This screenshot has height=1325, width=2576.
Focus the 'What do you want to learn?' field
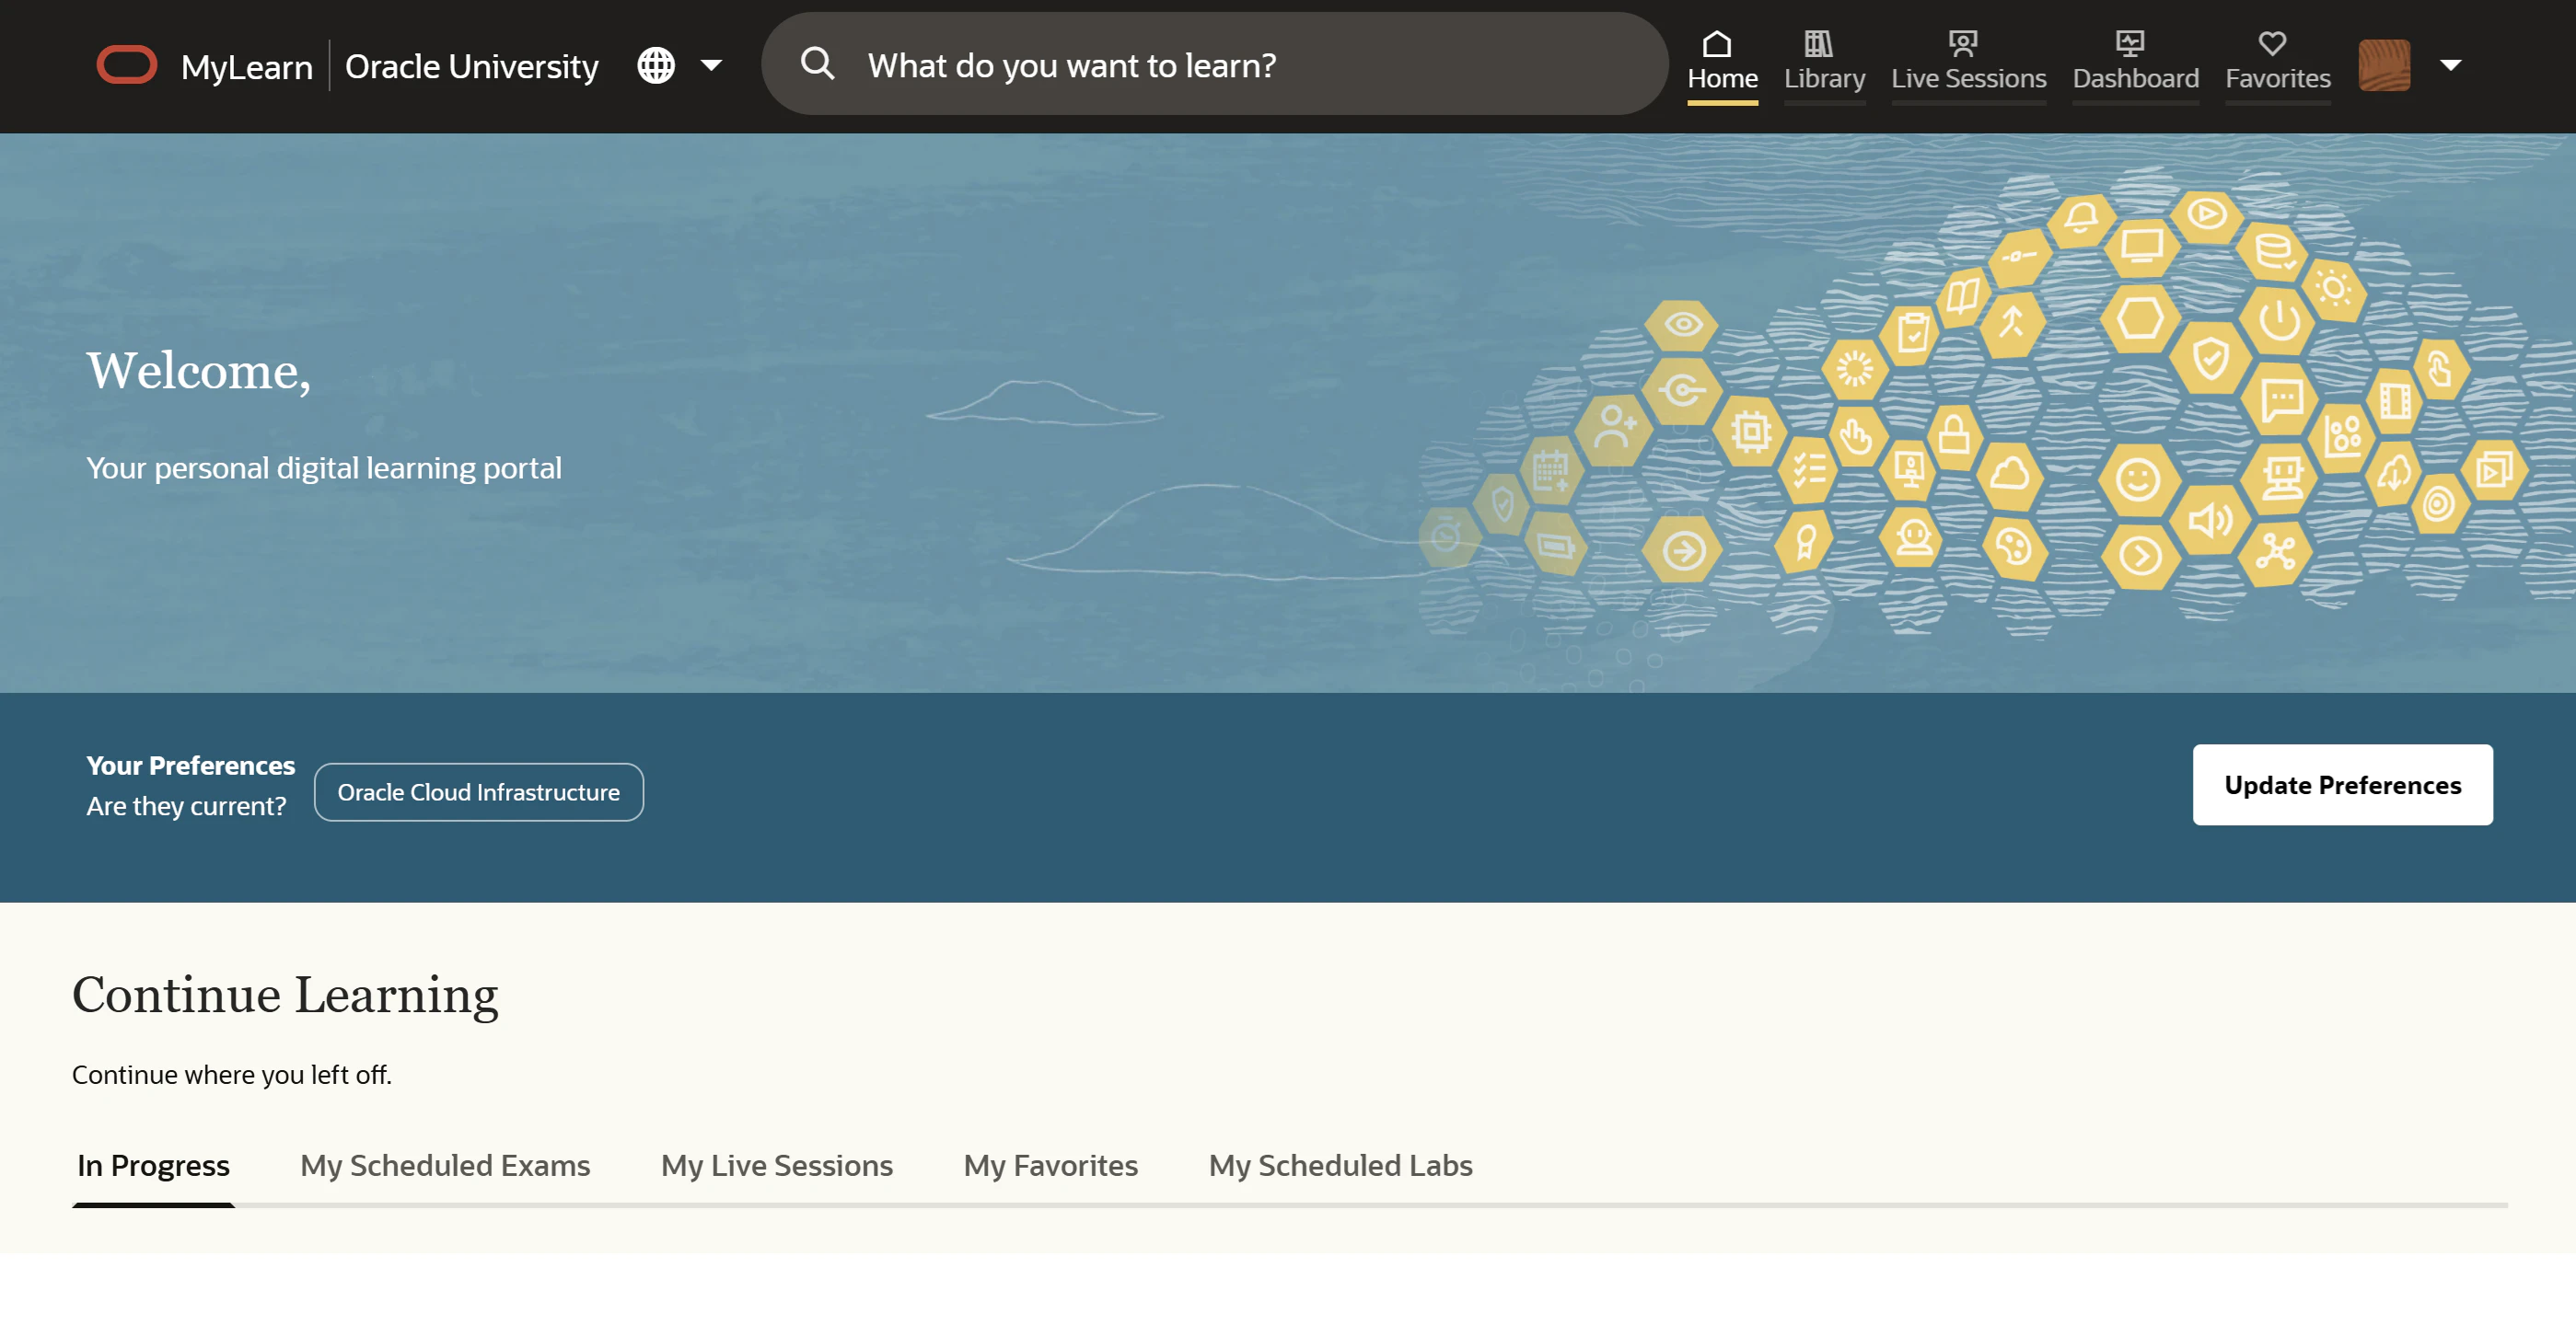(1214, 64)
